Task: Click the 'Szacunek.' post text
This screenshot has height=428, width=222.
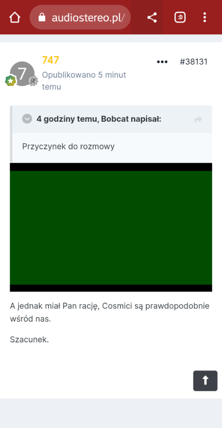Action: [x=29, y=340]
